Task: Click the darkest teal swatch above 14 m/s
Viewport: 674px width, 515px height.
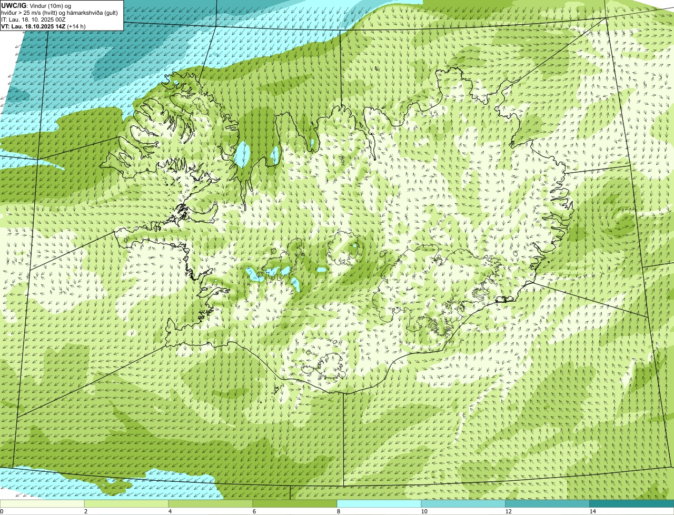Action: point(632,503)
